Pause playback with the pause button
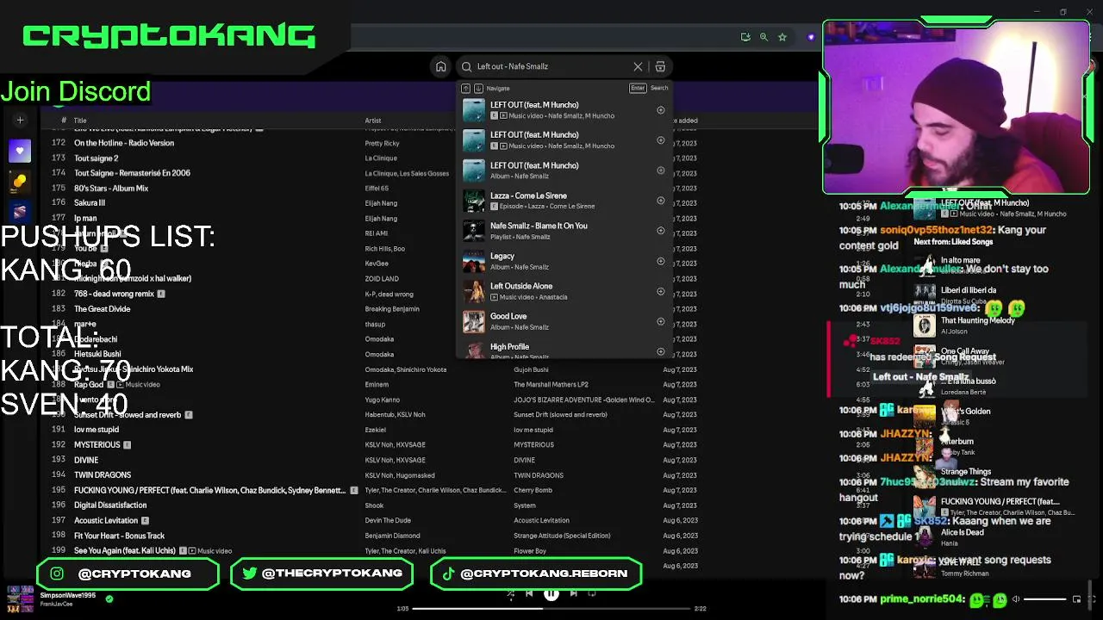Screen dimensions: 1103x620 (551, 593)
